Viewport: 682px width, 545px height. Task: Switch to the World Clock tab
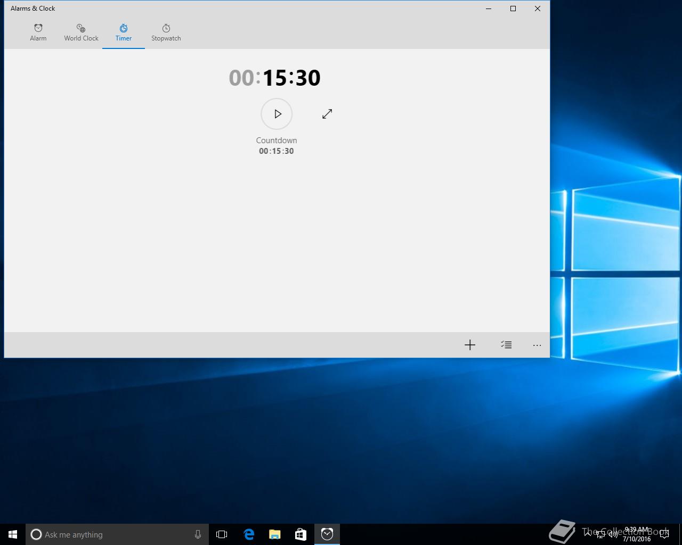tap(81, 32)
